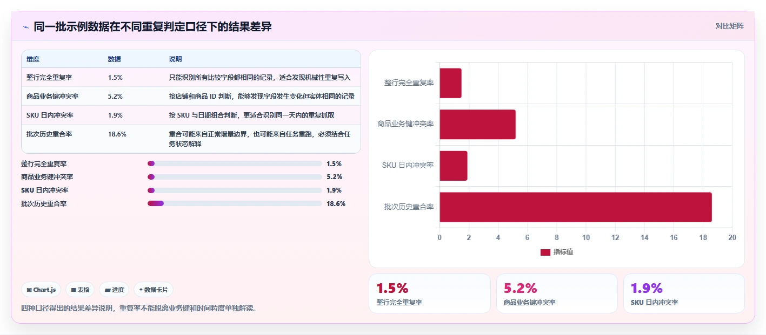Select the 表格 chip
The width and height of the screenshot is (766, 335).
[x=80, y=290]
